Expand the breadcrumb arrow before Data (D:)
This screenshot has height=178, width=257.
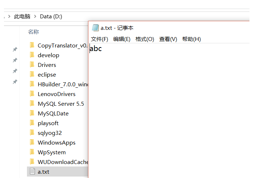tap(35, 17)
